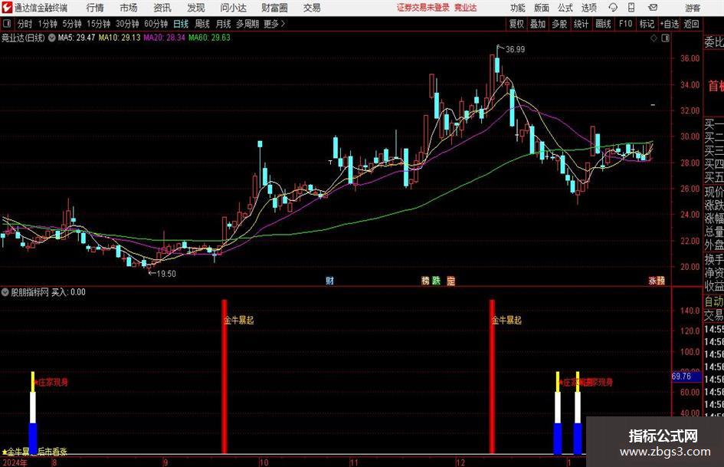724x467 pixels.
Task: Add stock with +自选 button
Action: pyautogui.click(x=670, y=24)
